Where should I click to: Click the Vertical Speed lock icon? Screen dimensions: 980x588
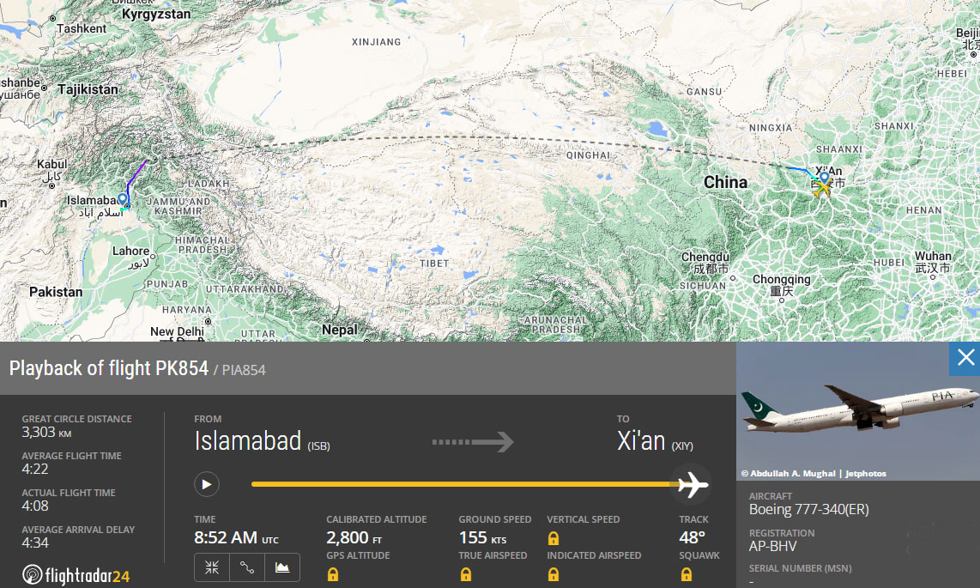click(x=554, y=538)
